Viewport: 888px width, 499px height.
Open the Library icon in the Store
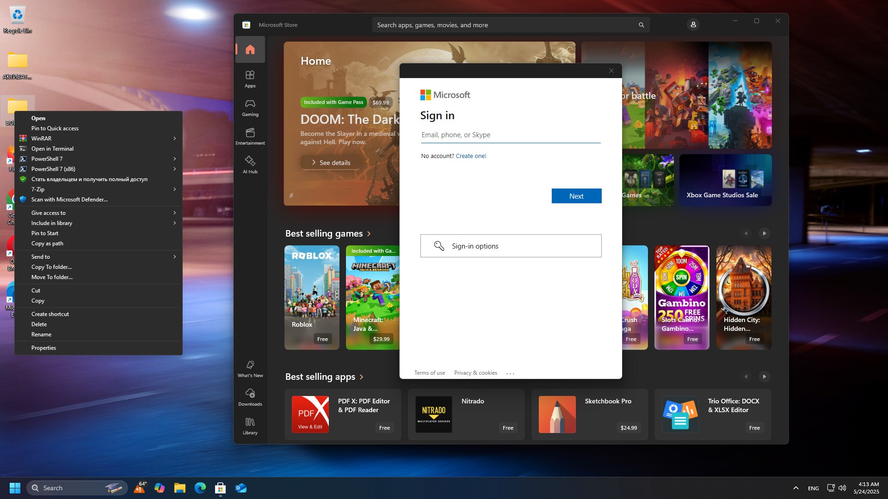click(250, 426)
